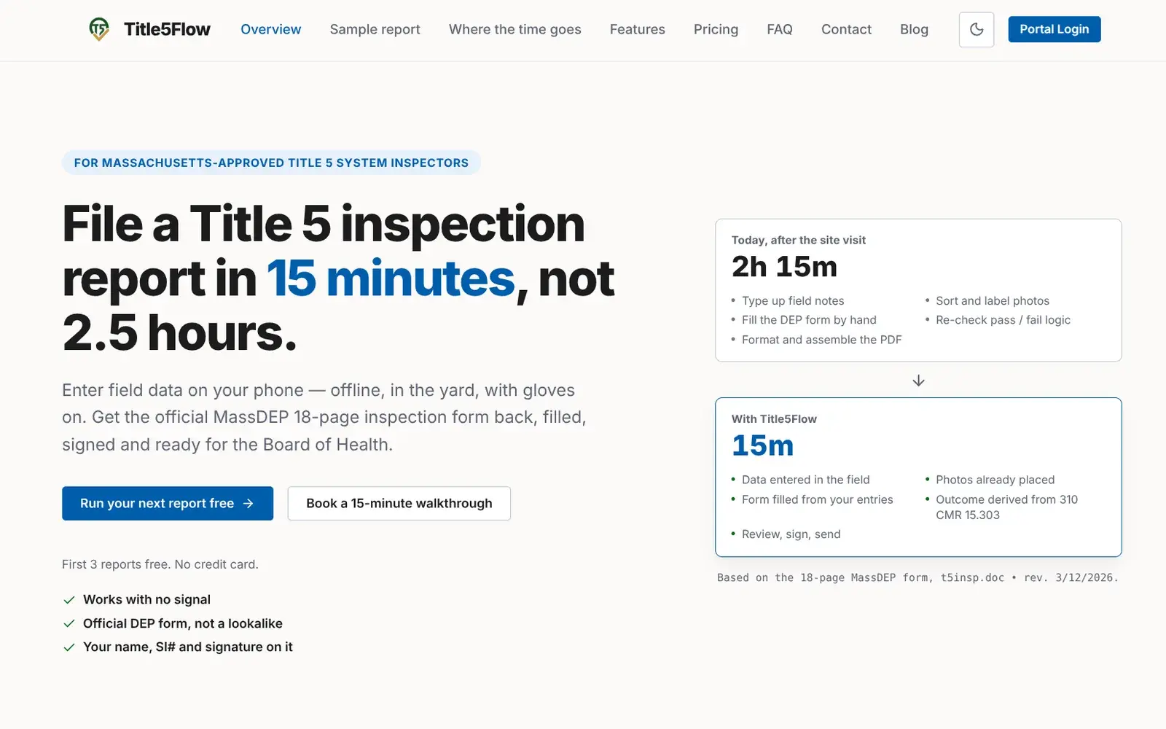Book a 15-minute walkthrough
Image resolution: width=1166 pixels, height=729 pixels.
coord(399,503)
